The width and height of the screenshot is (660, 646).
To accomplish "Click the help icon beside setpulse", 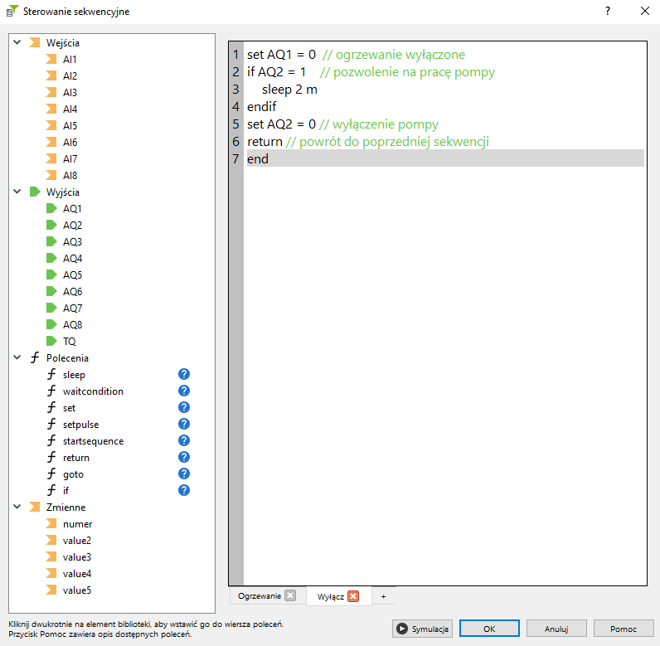I will click(184, 425).
